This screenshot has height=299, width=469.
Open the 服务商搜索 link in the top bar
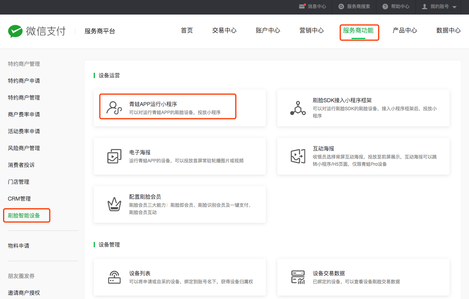tap(354, 7)
